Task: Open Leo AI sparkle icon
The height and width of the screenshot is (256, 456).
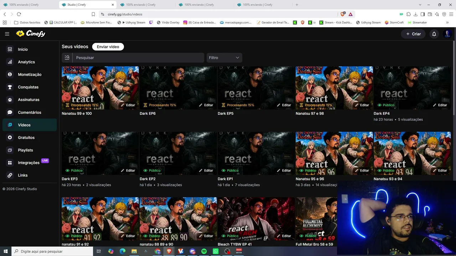Action: 437,14
